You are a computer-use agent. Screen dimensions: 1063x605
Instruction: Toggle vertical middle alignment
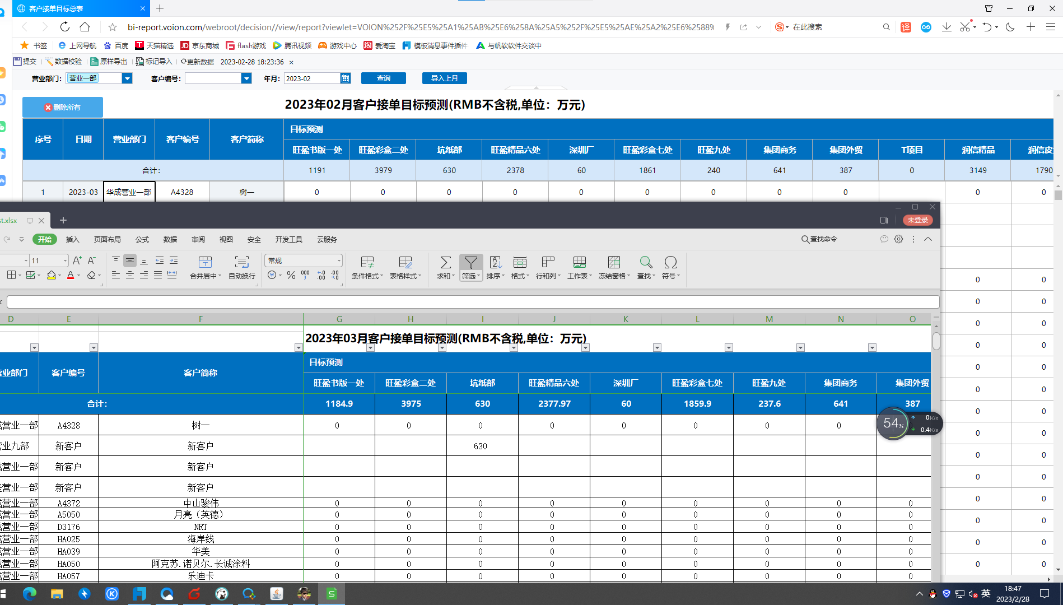[129, 260]
